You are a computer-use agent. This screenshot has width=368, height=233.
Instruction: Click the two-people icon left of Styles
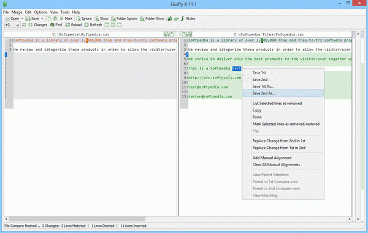point(170,18)
